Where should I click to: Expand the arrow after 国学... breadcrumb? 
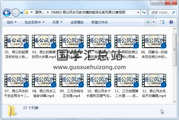pyautogui.click(x=48, y=12)
